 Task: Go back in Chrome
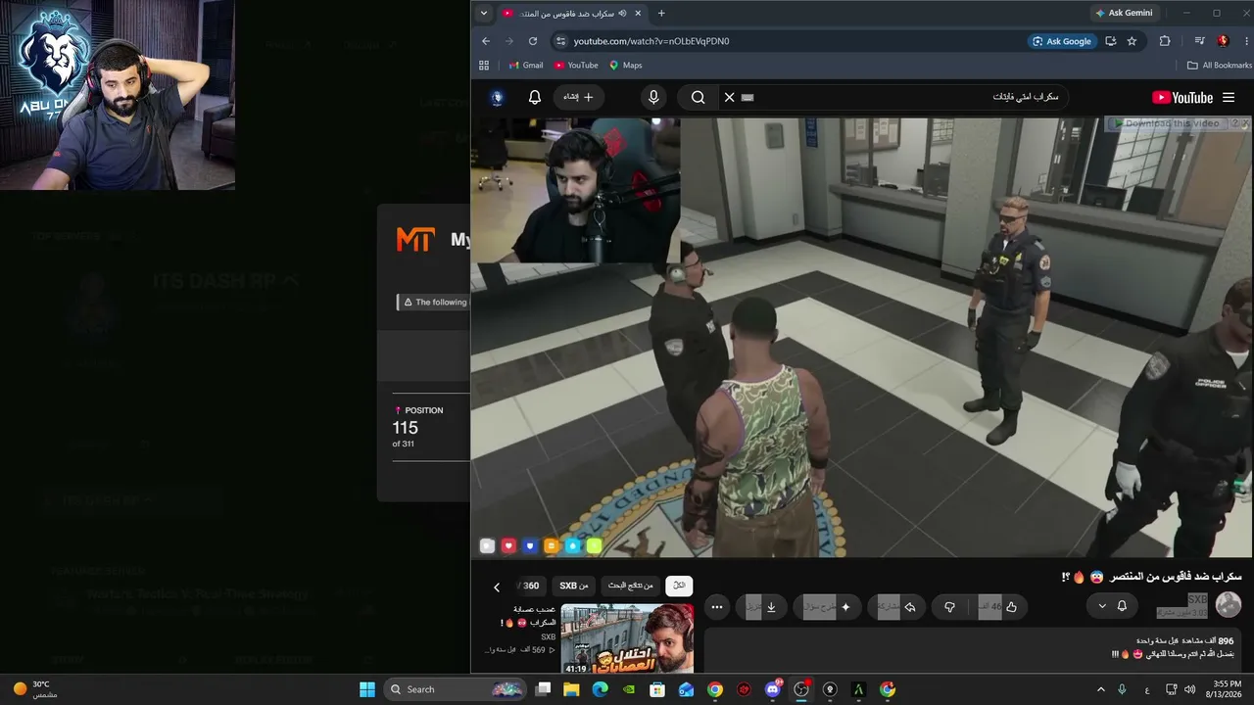[485, 41]
